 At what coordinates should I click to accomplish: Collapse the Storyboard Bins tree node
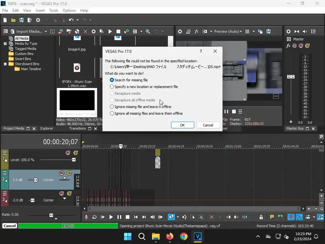[5, 64]
